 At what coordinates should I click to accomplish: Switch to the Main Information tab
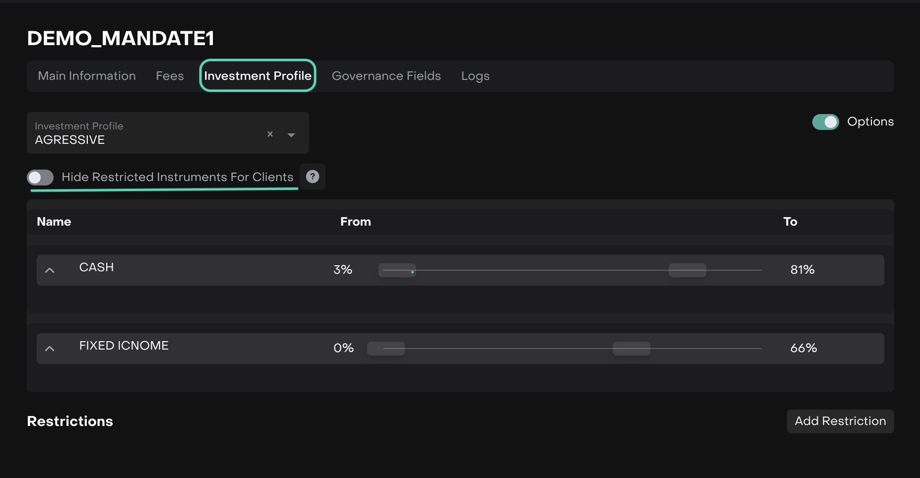(x=87, y=76)
